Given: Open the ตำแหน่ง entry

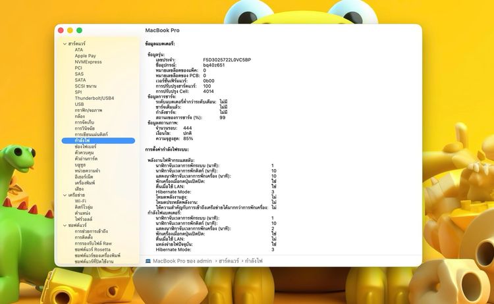Looking at the screenshot, I should [x=82, y=213].
